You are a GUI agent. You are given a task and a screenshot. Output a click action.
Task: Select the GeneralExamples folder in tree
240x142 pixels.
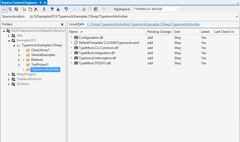(43, 55)
